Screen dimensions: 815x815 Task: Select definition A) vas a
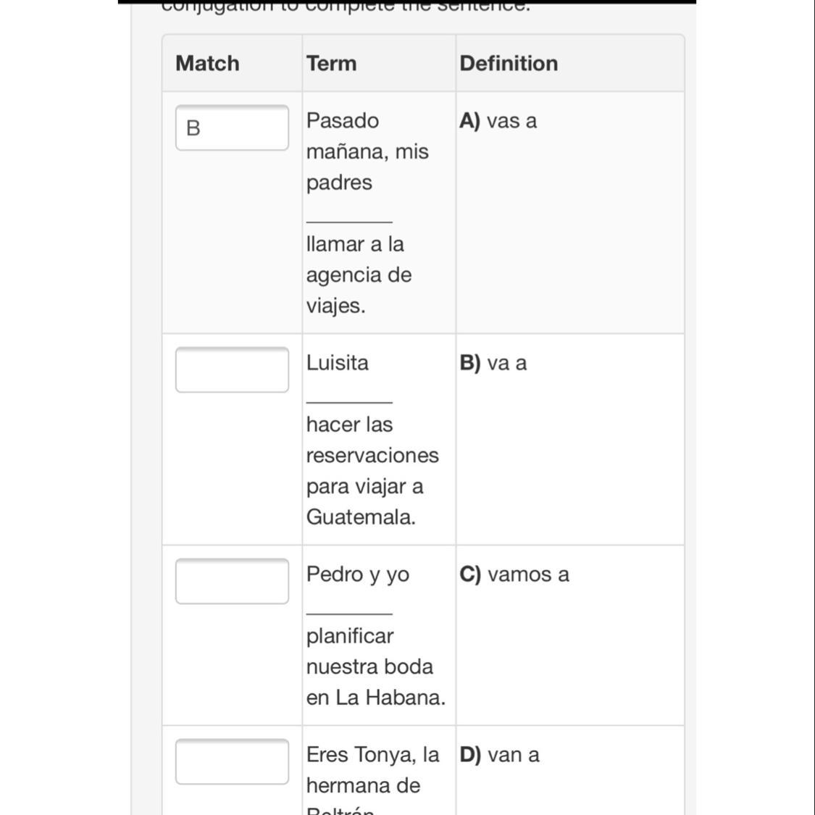[498, 120]
